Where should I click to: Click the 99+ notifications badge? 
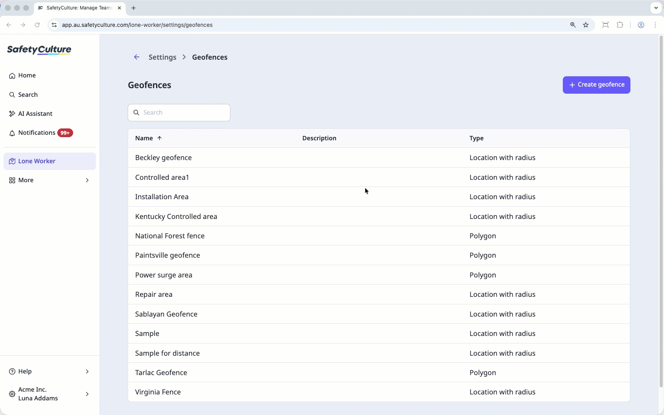pyautogui.click(x=65, y=133)
